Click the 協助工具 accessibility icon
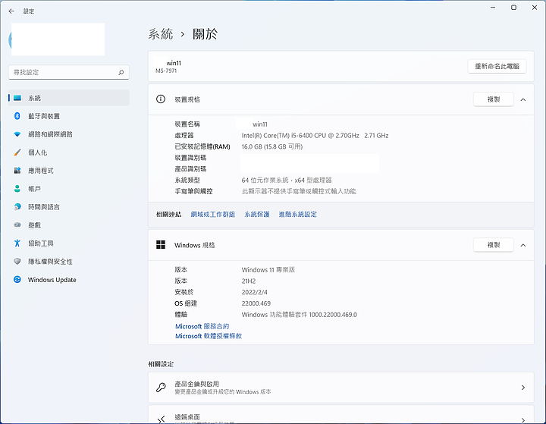The image size is (546, 424). 17,243
